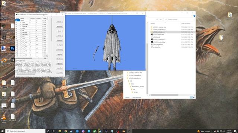Open File Explorer from taskbar
Viewport: 238px width, 133px height.
(60, 131)
